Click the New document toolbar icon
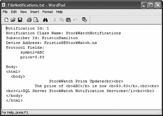Viewport: 163px width, 116px height. click(x=6, y=20)
